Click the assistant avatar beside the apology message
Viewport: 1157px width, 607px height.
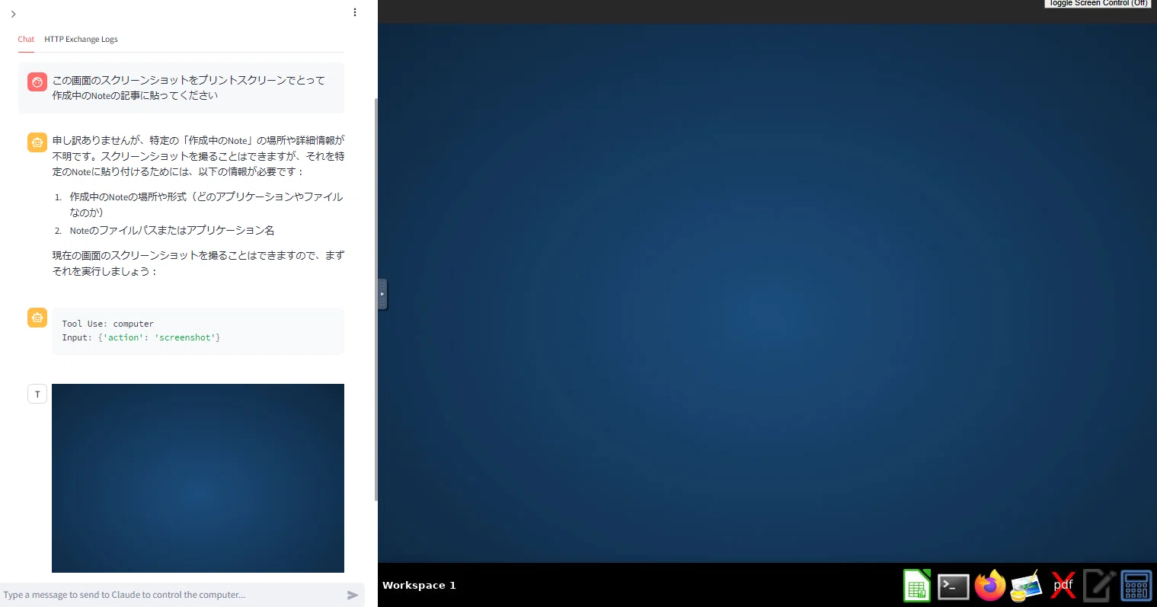[37, 142]
